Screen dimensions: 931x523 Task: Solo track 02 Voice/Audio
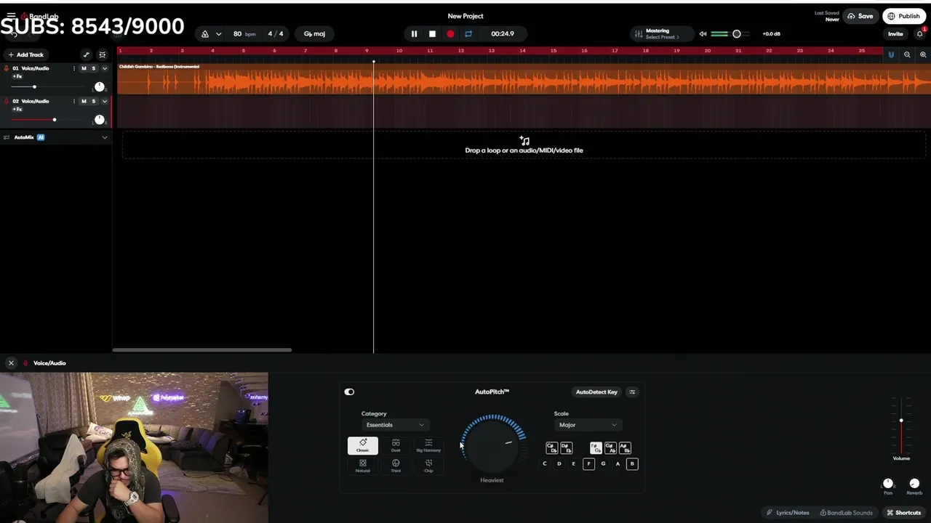coord(93,101)
